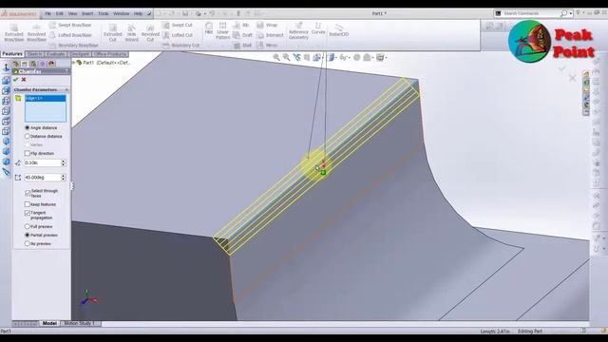The height and width of the screenshot is (342, 608).
Task: Select the Intersect tool
Action: coord(270,35)
